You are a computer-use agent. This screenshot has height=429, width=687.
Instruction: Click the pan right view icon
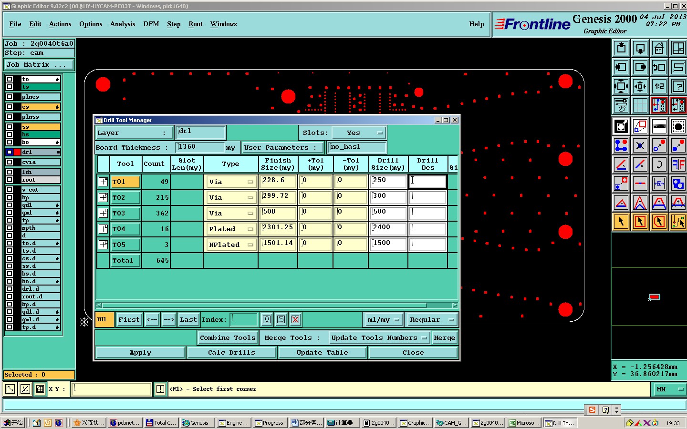(x=640, y=67)
